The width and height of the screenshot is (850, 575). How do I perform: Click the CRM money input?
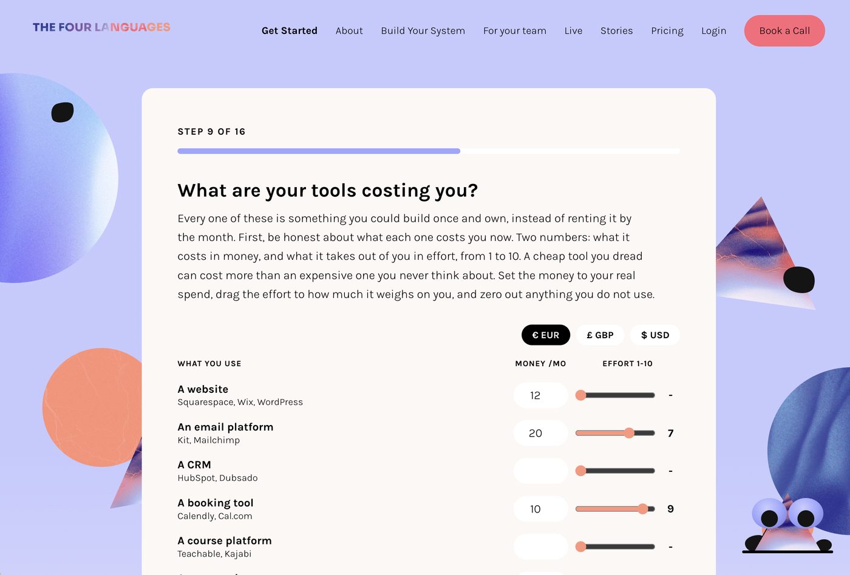[x=541, y=471]
